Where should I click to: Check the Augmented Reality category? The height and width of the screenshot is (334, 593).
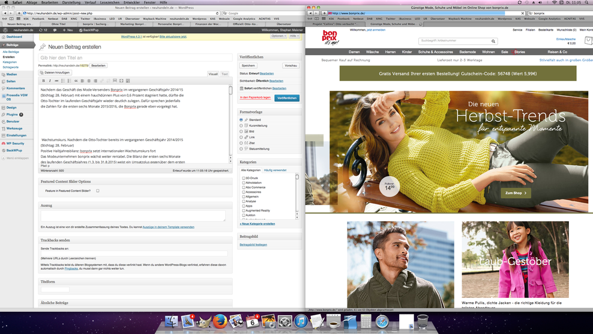pos(244,210)
